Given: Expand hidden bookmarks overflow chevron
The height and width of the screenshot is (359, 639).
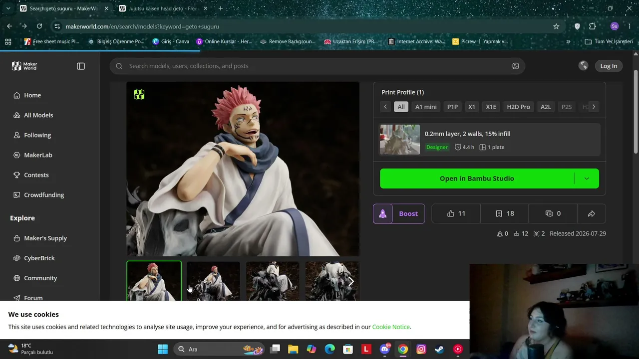Looking at the screenshot, I should [x=568, y=41].
